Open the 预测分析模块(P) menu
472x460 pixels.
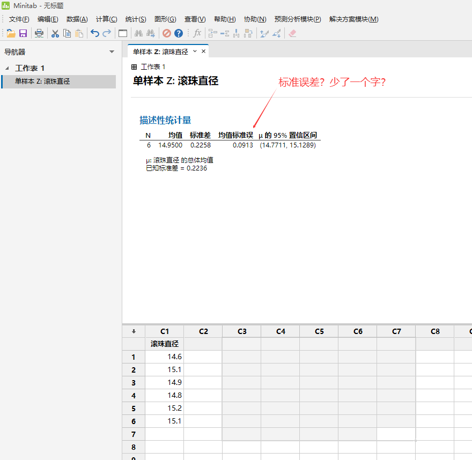tap(298, 19)
